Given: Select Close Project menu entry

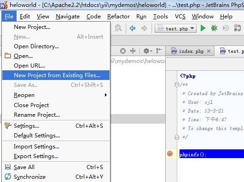Looking at the screenshot, I should coord(56,105).
